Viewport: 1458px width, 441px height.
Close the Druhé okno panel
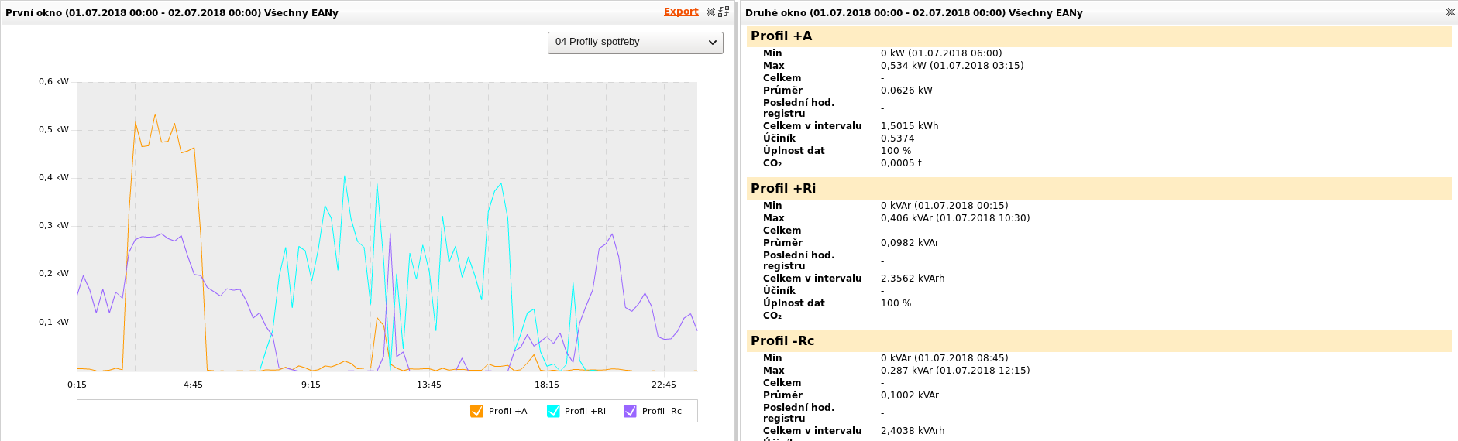[1450, 12]
